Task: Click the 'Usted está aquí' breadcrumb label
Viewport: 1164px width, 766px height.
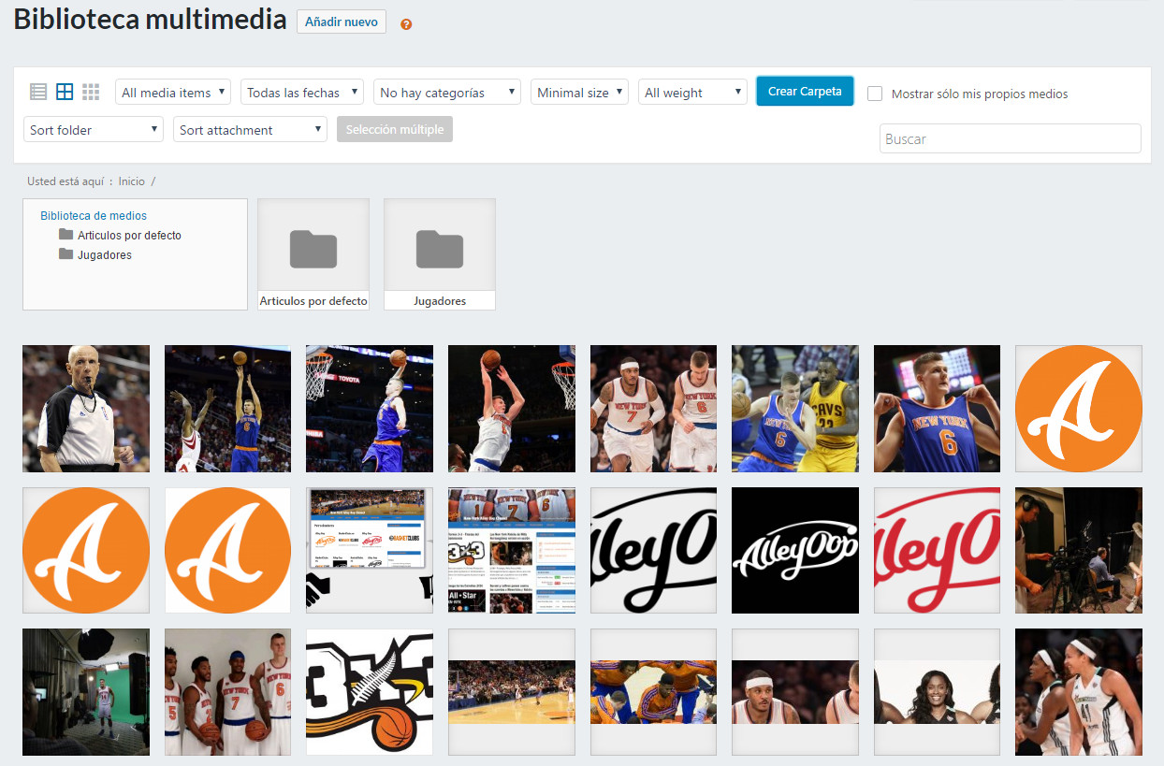Action: point(65,181)
